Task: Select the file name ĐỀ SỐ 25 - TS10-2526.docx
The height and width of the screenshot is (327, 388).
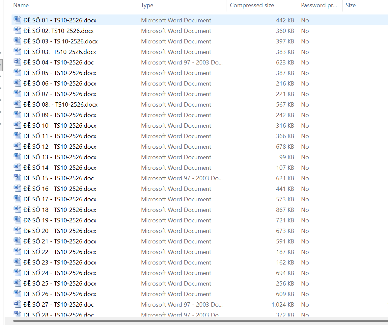Action: (x=60, y=284)
